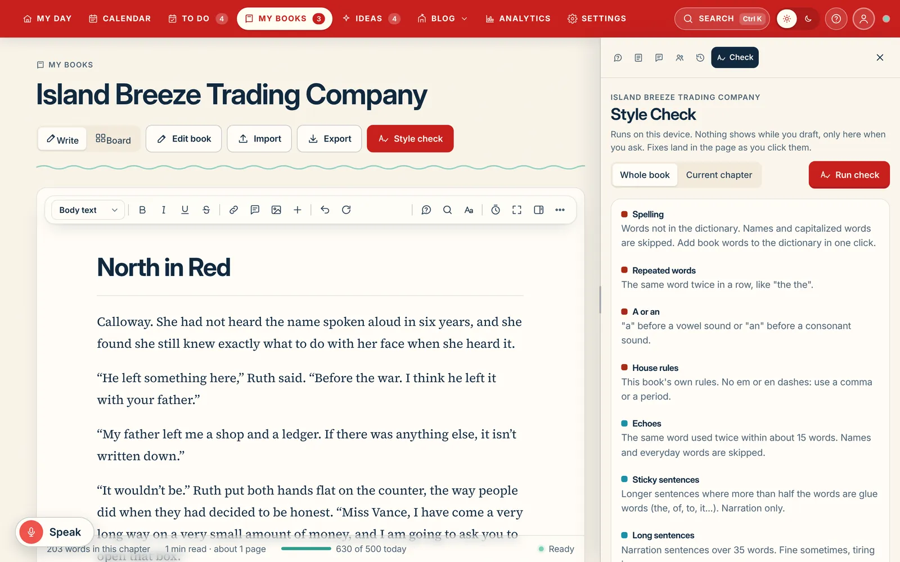Insert an image into the chapter
The width and height of the screenshot is (900, 562).
point(276,210)
